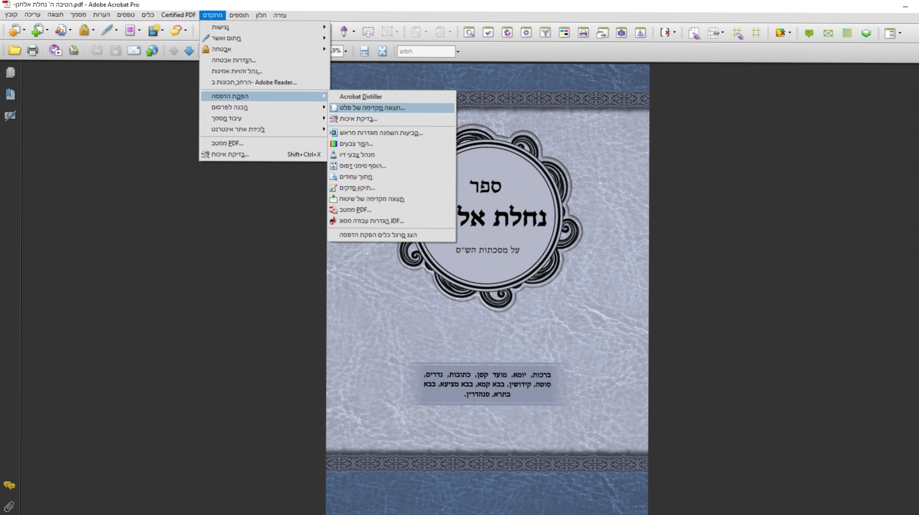
Task: Select Acrobat Distiller from the submenu
Action: (x=392, y=97)
